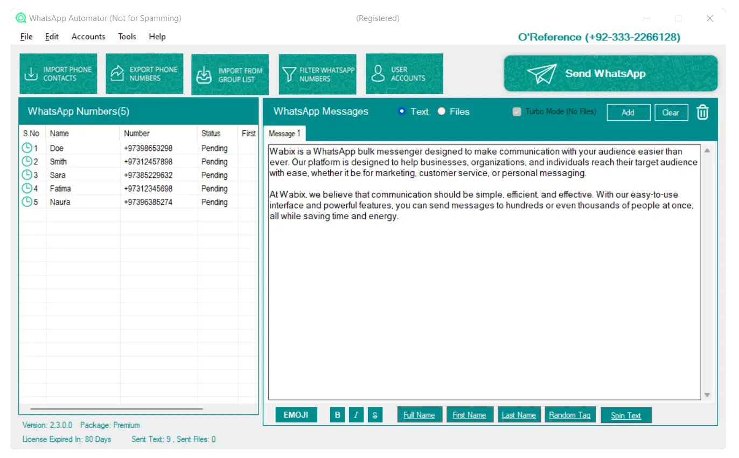Click the Import Phone Contacts button
The width and height of the screenshot is (739, 458).
(x=59, y=74)
